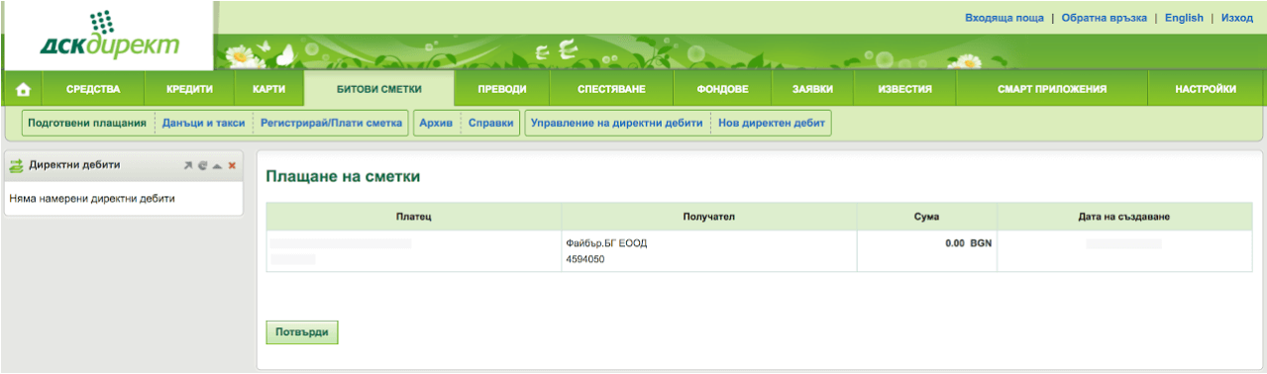Switch language to English
This screenshot has height=374, width=1267.
tap(1184, 18)
